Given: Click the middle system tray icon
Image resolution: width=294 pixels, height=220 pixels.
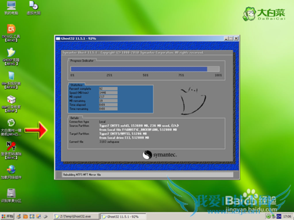Looking at the screenshot, I should pyautogui.click(x=273, y=216).
